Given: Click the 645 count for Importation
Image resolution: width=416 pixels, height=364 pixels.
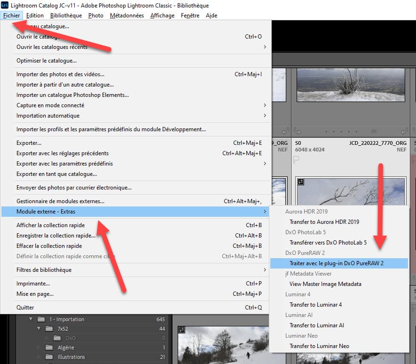Looking at the screenshot, I should (x=160, y=319).
